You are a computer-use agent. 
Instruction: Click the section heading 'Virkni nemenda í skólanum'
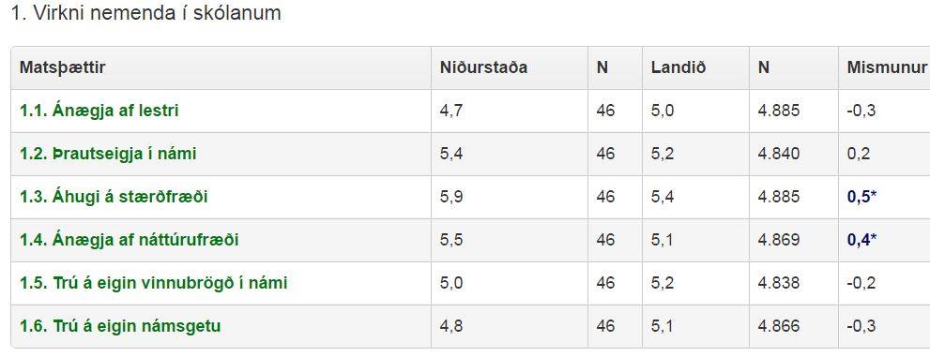tap(157, 14)
